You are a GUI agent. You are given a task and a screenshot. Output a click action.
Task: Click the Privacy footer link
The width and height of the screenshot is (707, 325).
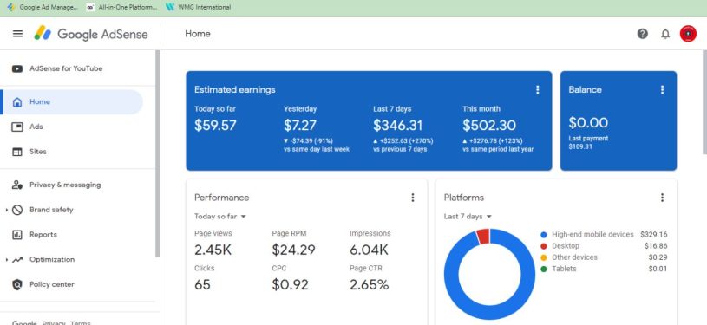click(x=54, y=322)
